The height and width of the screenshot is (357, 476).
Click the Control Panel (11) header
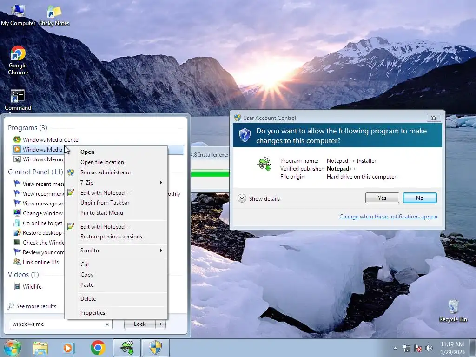point(35,172)
